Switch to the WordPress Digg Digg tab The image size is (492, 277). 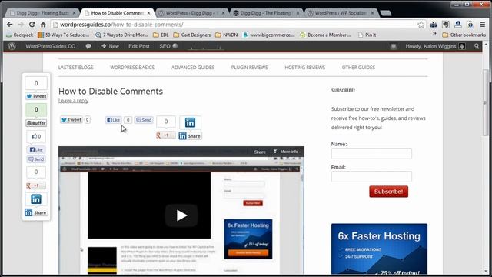point(191,13)
